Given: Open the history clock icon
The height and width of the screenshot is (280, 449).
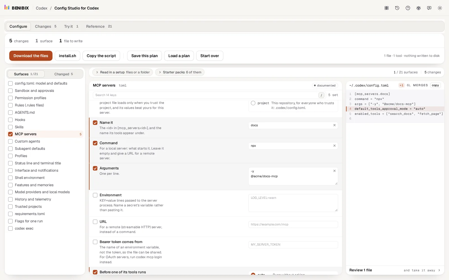Looking at the screenshot, I should [397, 8].
